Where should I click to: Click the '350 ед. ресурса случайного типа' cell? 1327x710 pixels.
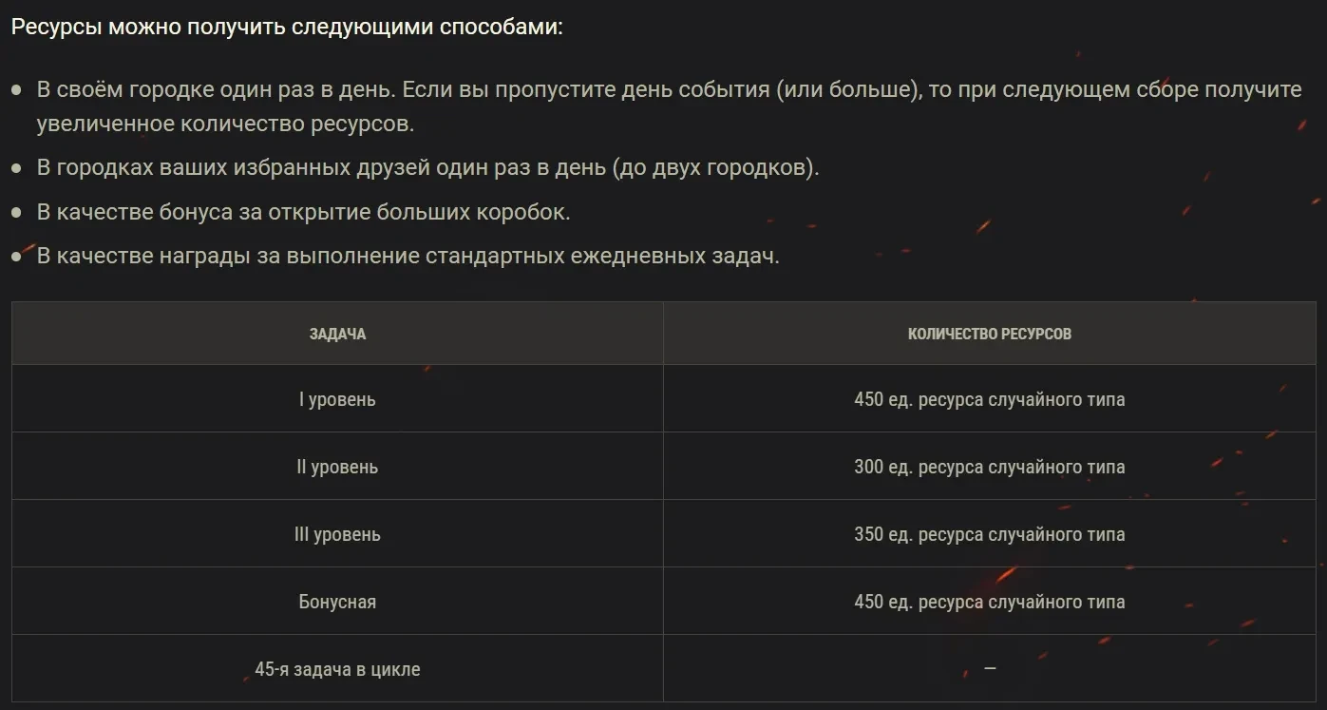989,534
